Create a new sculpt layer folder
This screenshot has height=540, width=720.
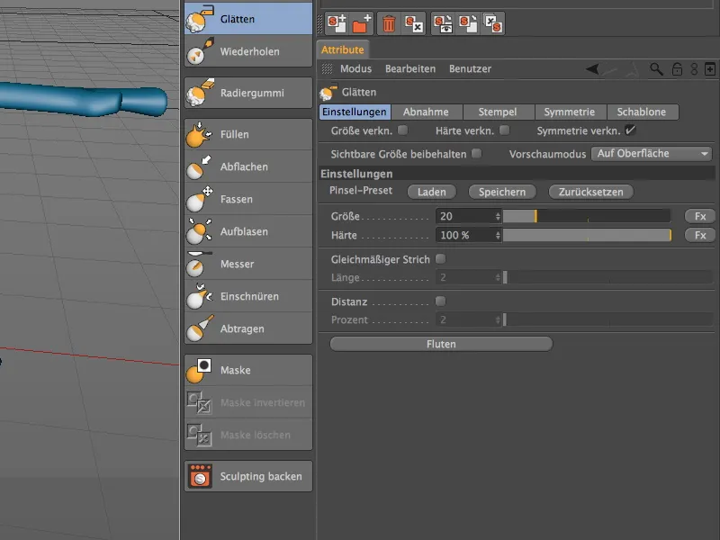(362, 23)
